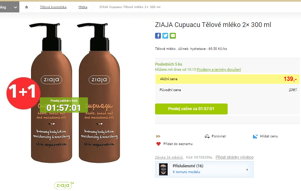Open the main product bottles image

click(76, 93)
